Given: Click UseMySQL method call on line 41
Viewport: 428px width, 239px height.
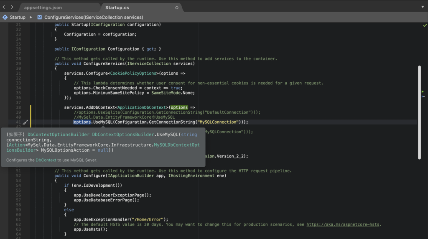Looking at the screenshot, I should [x=103, y=122].
